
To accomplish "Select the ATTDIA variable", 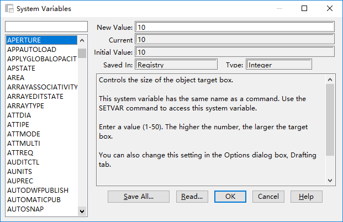I will coord(19,115).
